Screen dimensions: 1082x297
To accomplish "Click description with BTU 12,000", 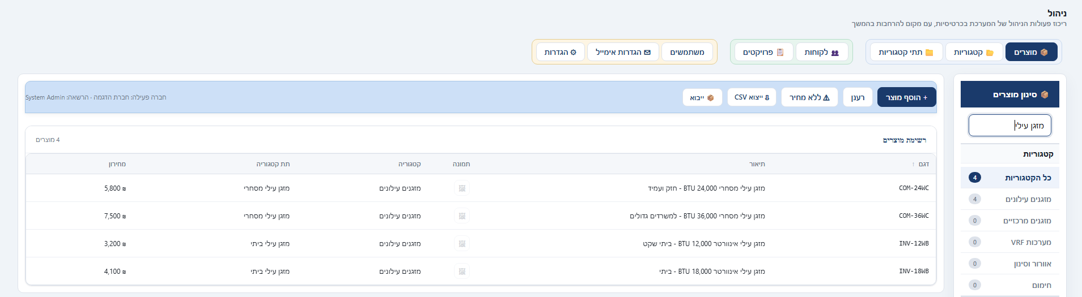I will [x=704, y=244].
